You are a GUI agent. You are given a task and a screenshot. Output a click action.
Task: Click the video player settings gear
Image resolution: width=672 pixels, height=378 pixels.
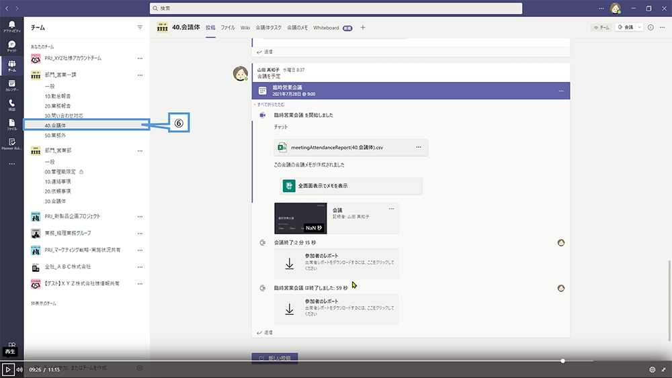coord(653,369)
